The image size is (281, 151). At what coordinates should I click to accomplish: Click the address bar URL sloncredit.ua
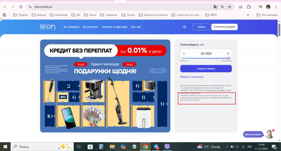pos(43,7)
